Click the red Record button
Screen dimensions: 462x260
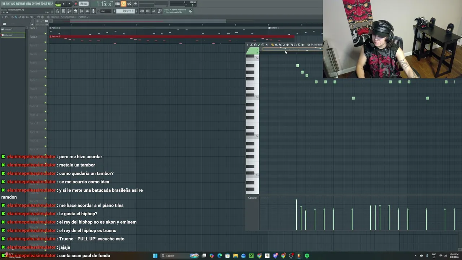click(75, 4)
